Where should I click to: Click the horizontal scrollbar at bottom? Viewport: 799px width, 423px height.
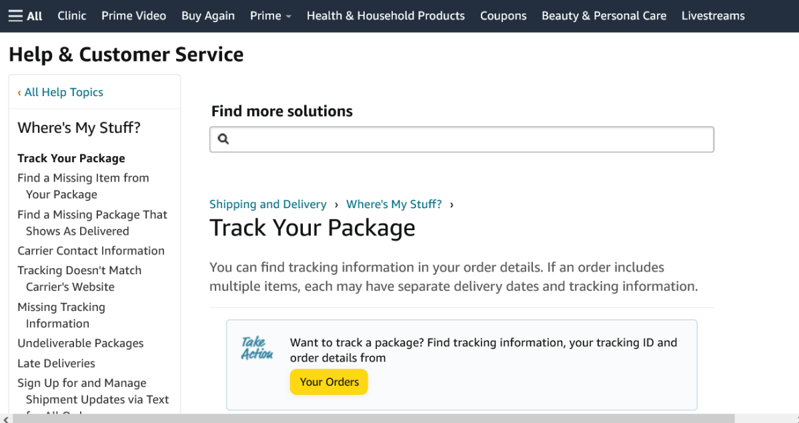399,418
